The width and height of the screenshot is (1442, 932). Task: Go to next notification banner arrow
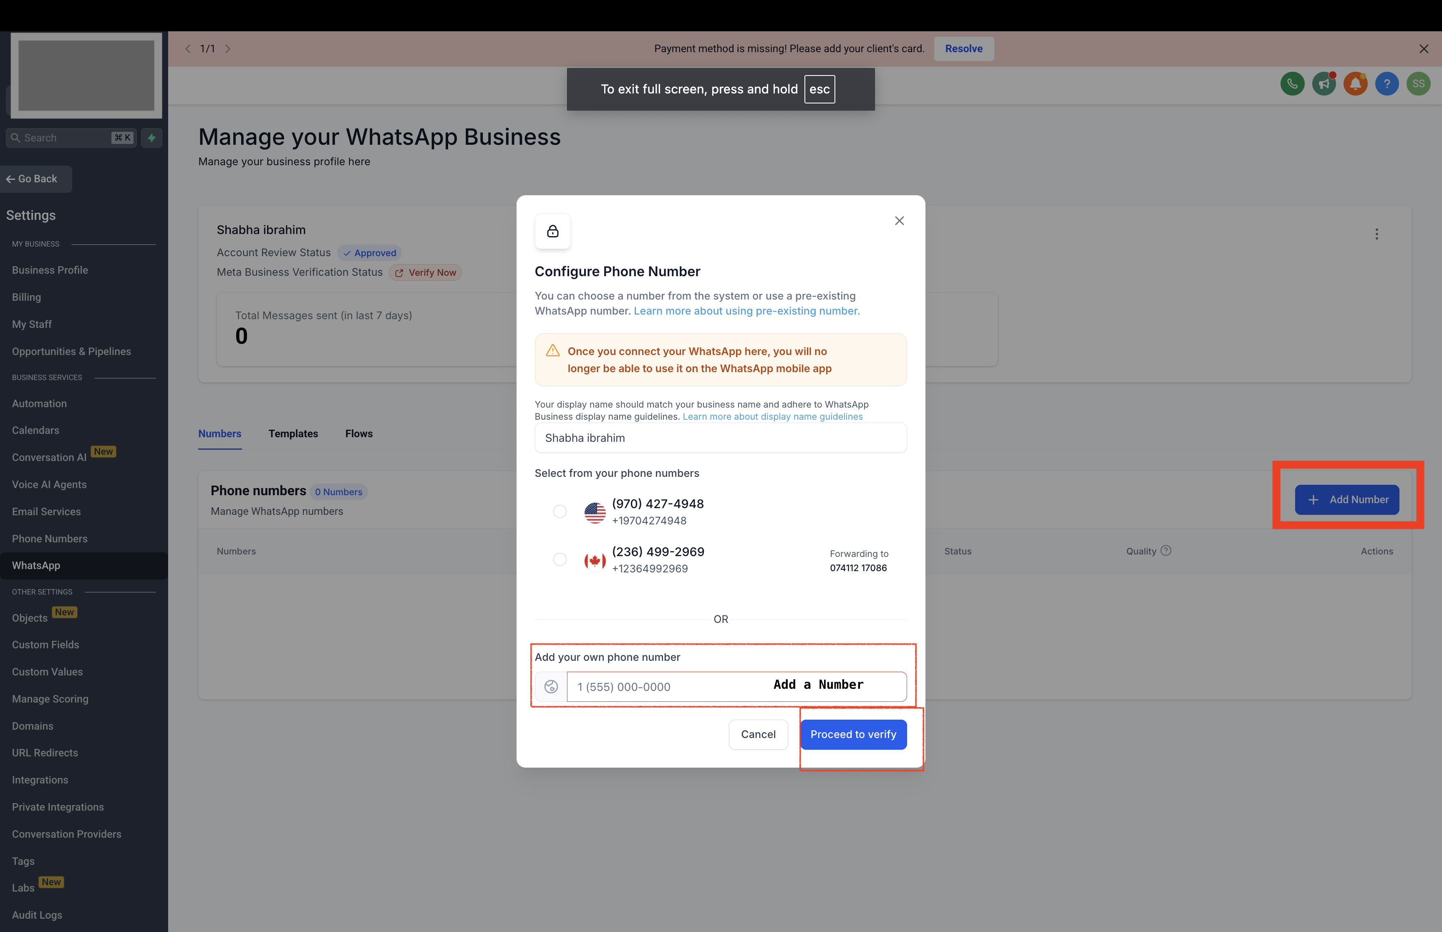click(x=227, y=48)
